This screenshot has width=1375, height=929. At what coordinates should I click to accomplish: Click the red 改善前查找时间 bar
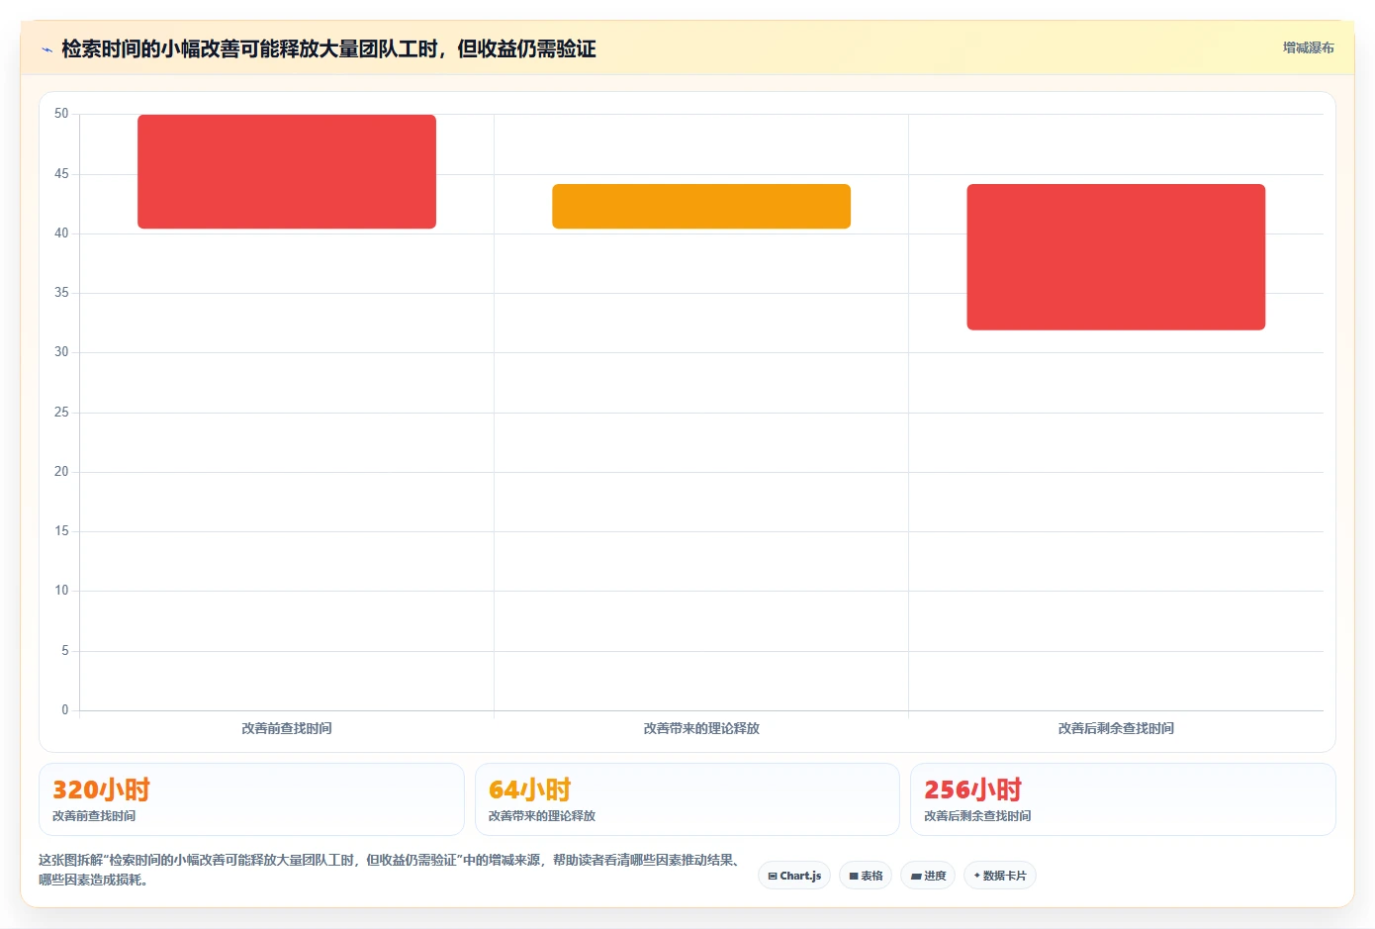point(287,171)
